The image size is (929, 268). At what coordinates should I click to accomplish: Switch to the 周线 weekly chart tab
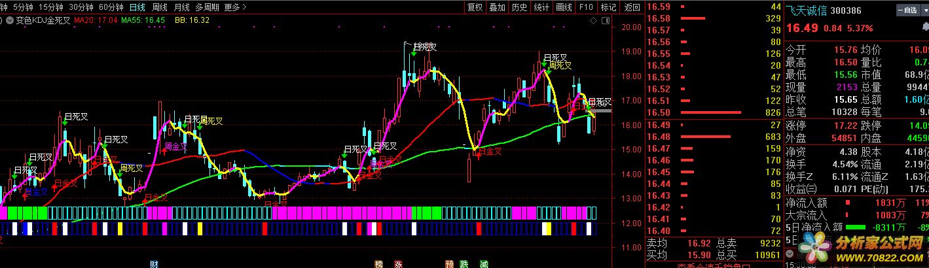(159, 7)
